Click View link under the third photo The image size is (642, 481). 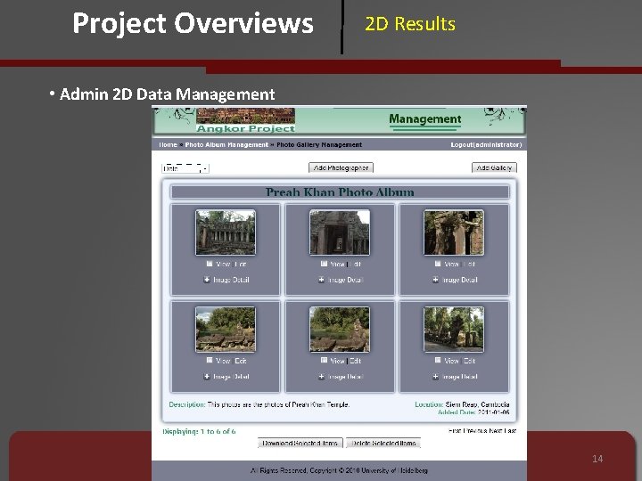tap(451, 265)
